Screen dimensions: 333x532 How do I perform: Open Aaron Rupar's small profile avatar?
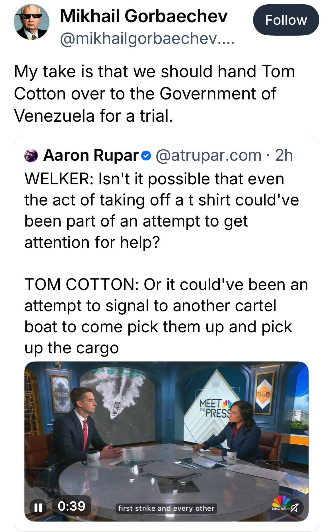pos(31,156)
